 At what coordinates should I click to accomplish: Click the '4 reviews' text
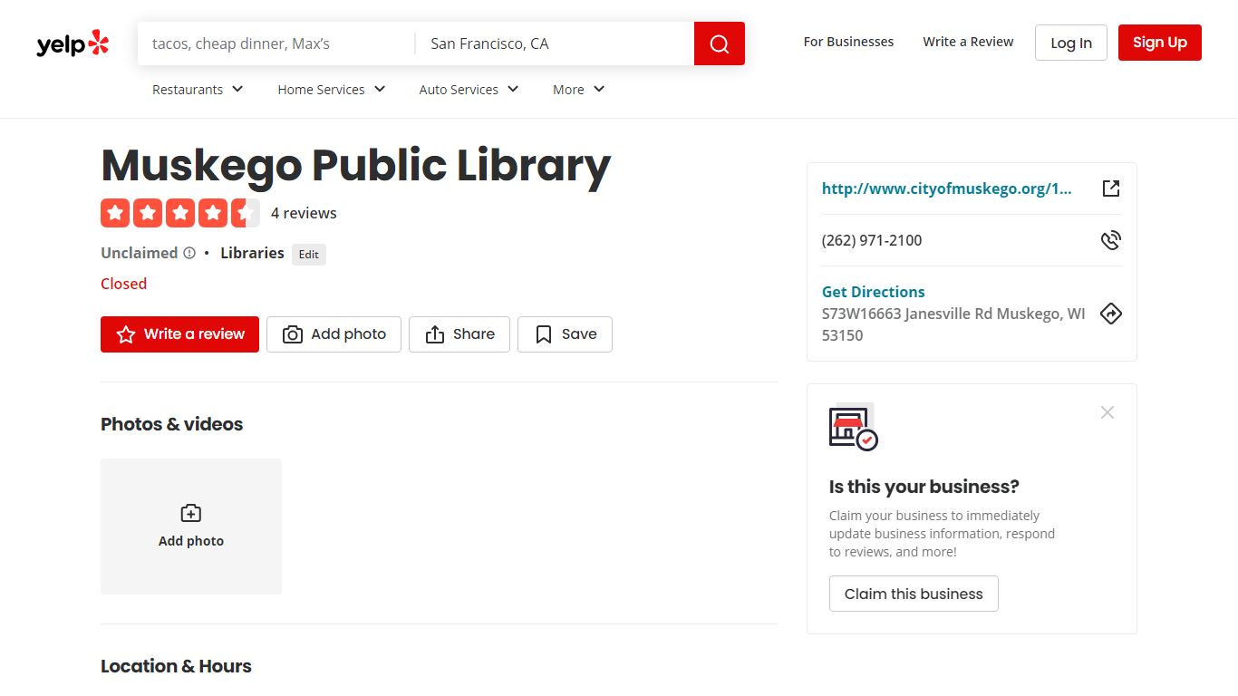(304, 213)
